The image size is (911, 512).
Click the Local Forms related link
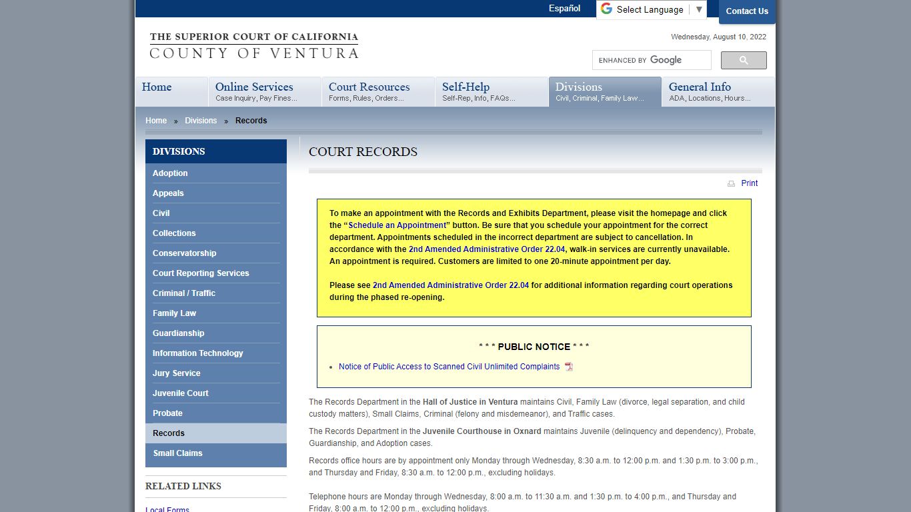coord(167,510)
